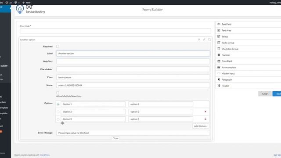The width and height of the screenshot is (281, 158).
Task: Click the Placeholder input field
Action: coord(133,69)
